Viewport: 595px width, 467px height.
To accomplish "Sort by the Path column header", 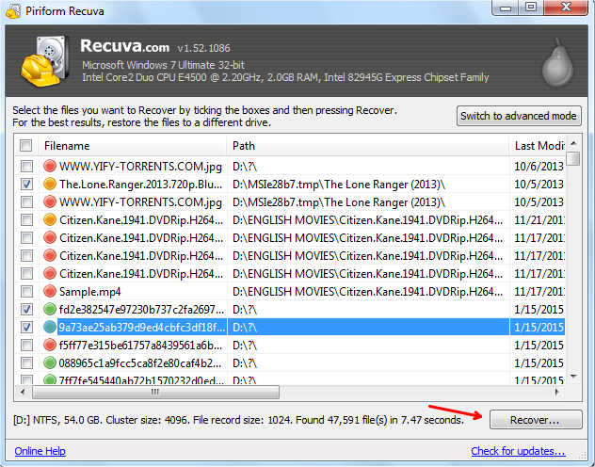I will pyautogui.click(x=368, y=146).
